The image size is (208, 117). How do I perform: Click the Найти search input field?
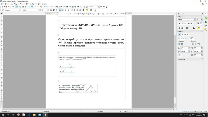click(93, 7)
